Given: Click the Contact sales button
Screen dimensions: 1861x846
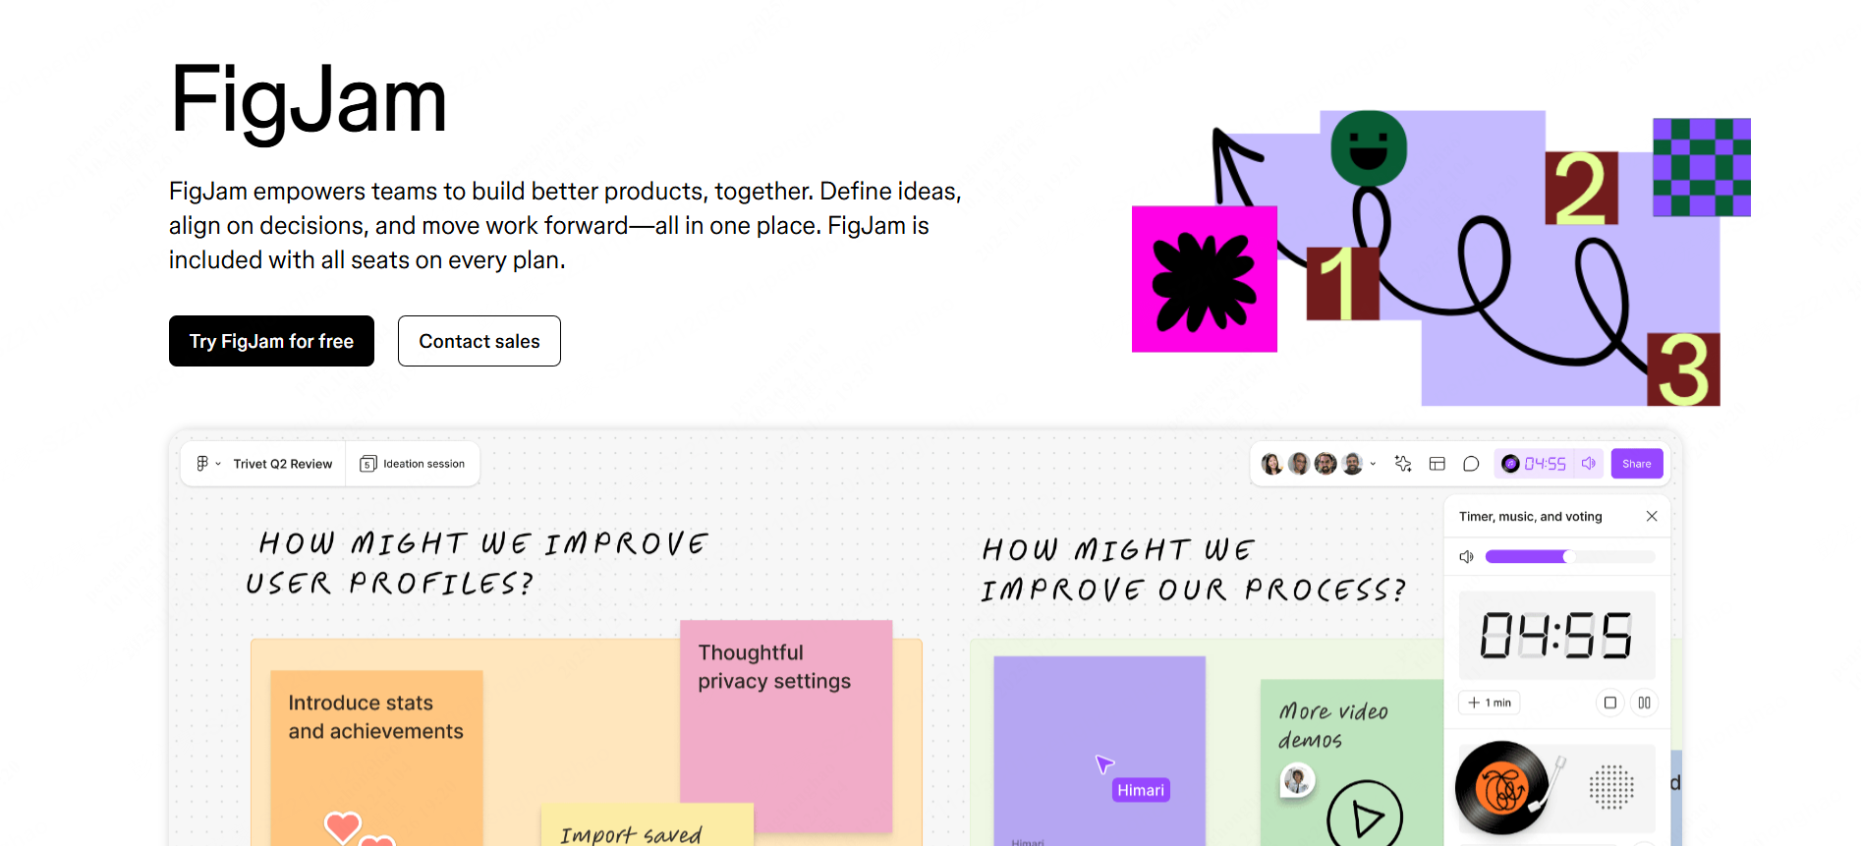Looking at the screenshot, I should point(479,341).
